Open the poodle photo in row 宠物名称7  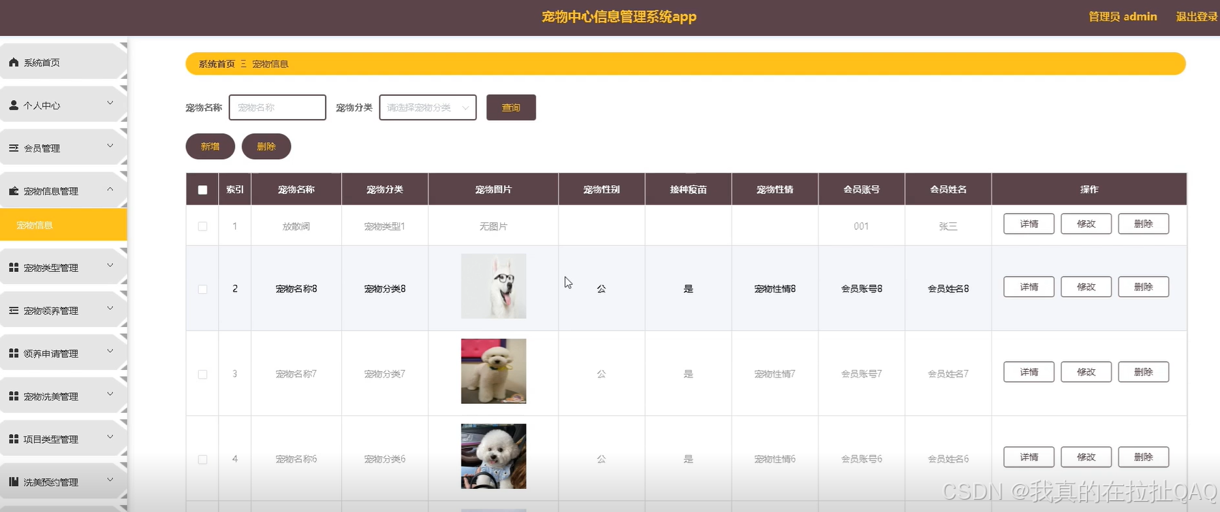point(493,371)
